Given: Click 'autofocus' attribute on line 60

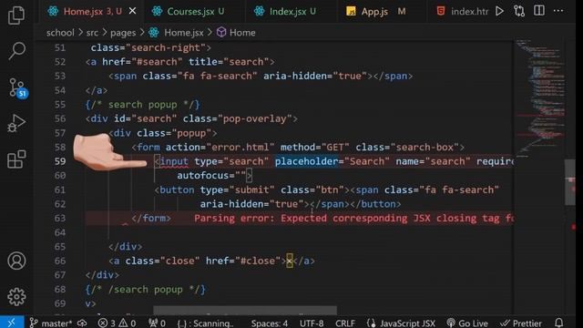Looking at the screenshot, I should click(x=203, y=176).
